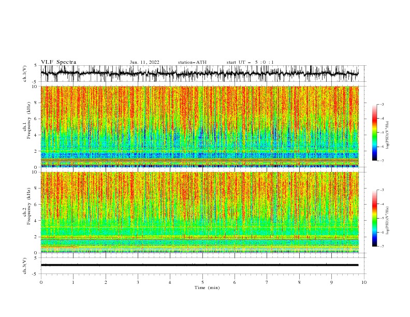Image resolution: width=410 pixels, height=317 pixels.
Task: Click the ch.2 color scale bar
Action: [374, 218]
